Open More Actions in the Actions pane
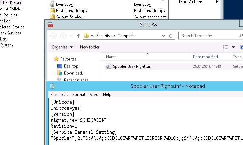 [191, 2]
